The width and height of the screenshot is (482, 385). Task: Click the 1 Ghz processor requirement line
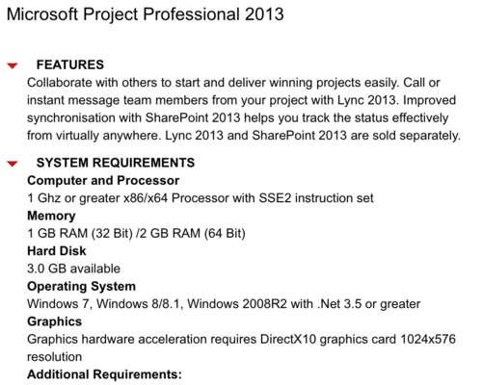click(x=201, y=198)
